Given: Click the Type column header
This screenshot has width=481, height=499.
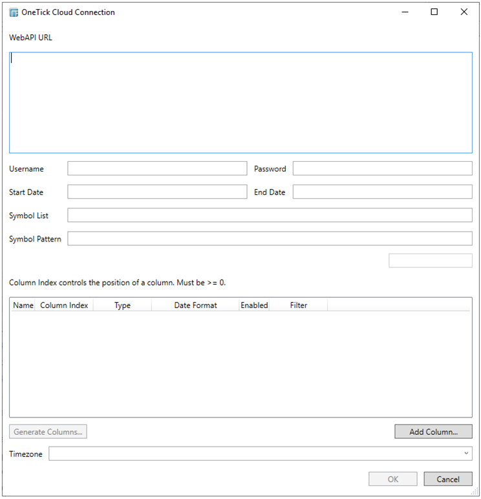Looking at the screenshot, I should pyautogui.click(x=122, y=305).
